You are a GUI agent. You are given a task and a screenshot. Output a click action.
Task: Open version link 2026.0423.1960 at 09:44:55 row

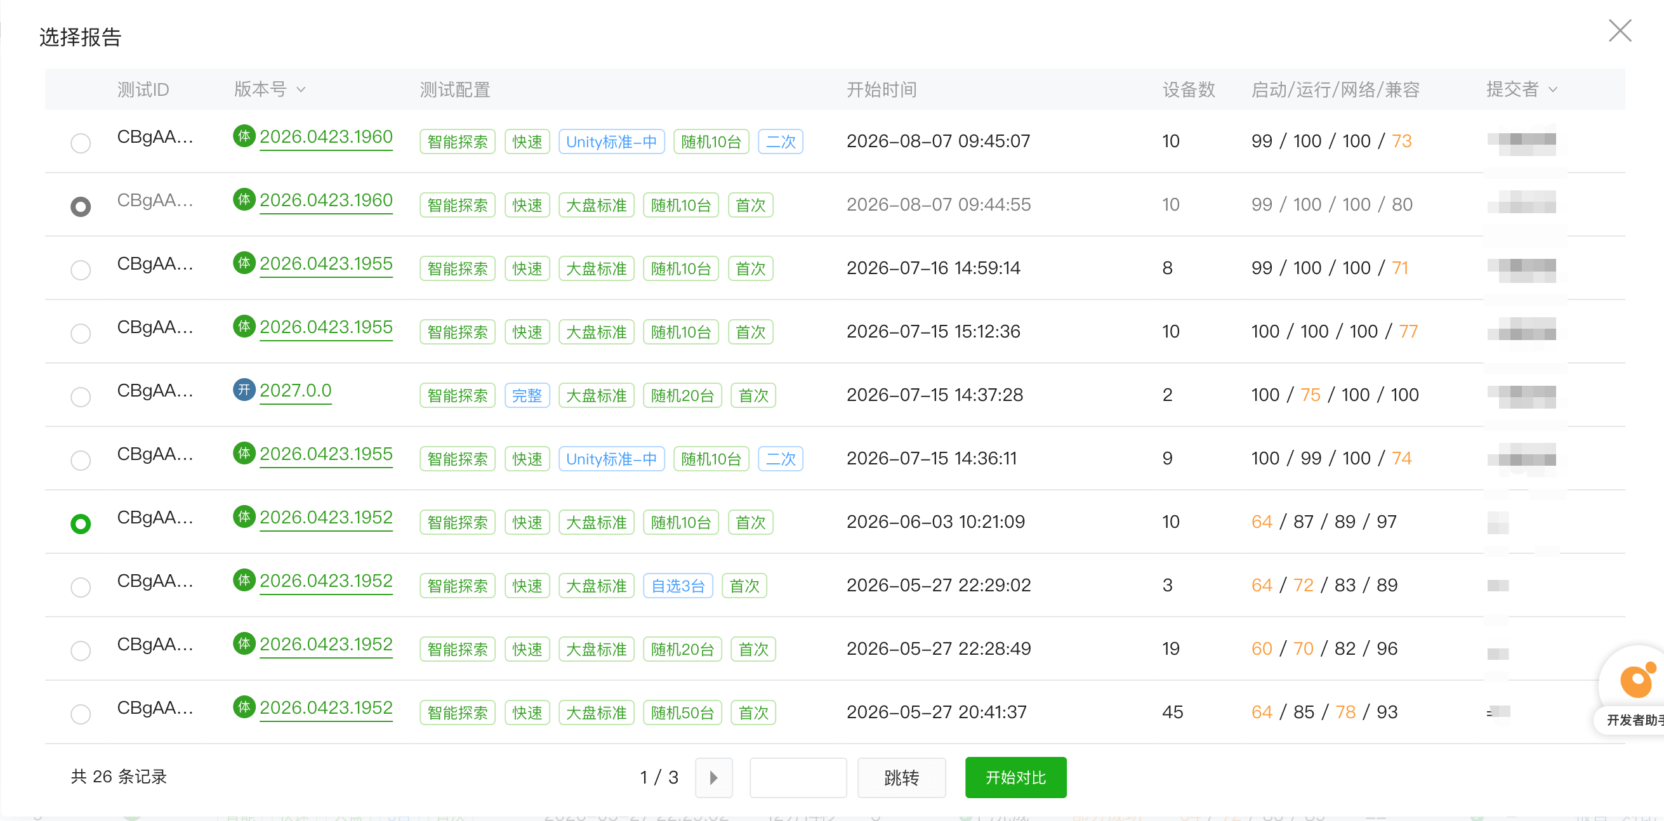[x=326, y=200]
